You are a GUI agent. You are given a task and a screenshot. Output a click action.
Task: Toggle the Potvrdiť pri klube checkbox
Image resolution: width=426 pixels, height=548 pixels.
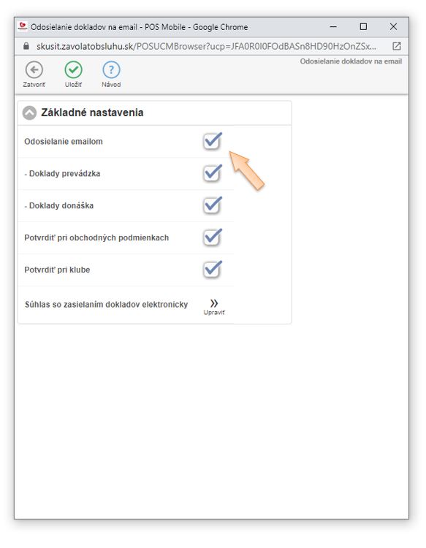point(212,270)
